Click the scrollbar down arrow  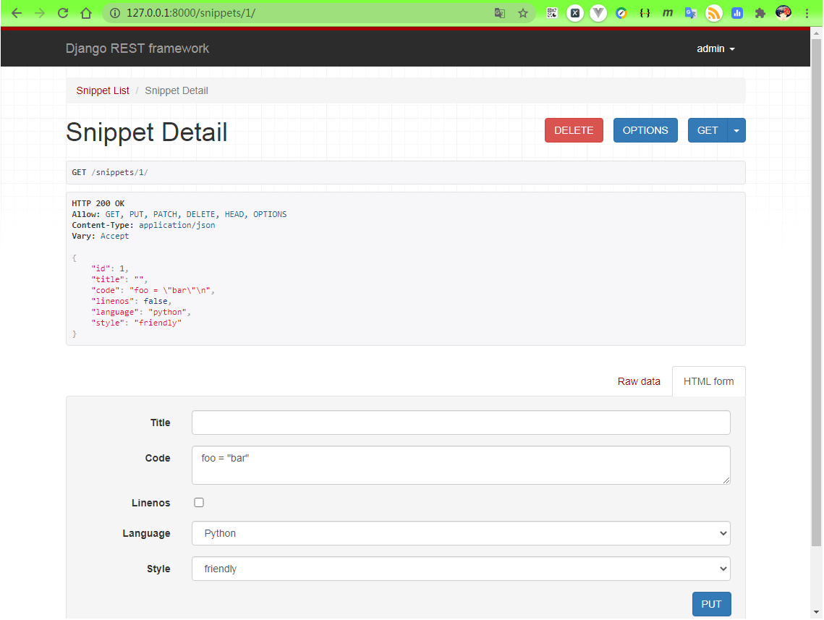click(x=816, y=612)
